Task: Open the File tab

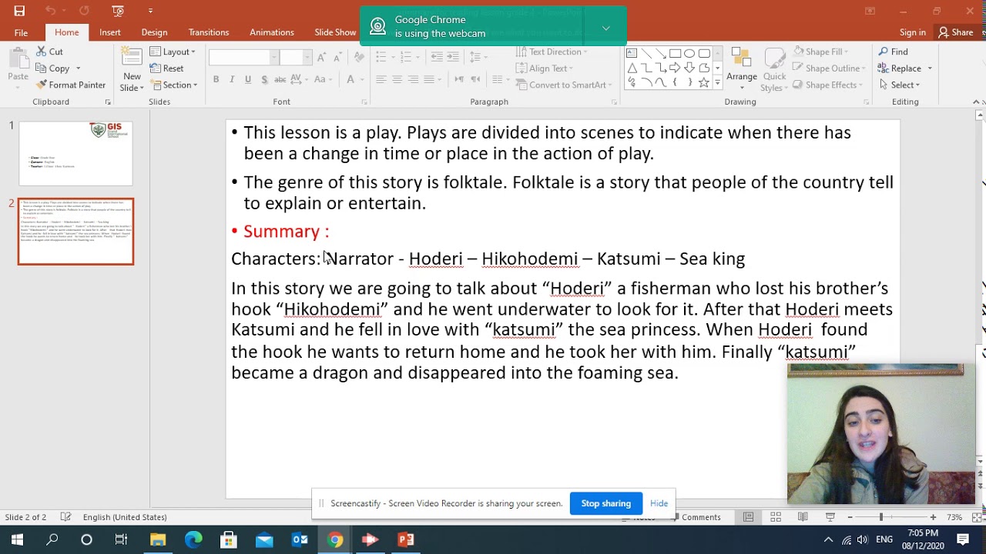Action: coord(21,32)
